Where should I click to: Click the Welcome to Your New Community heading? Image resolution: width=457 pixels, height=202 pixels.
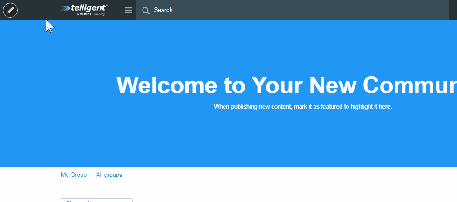pyautogui.click(x=286, y=85)
